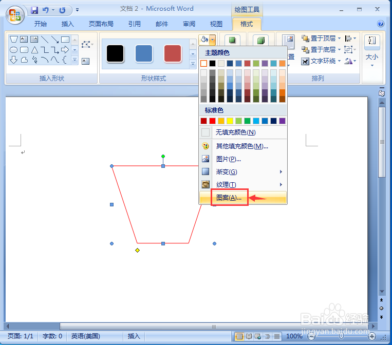Open the Word help icon
The width and height of the screenshot is (392, 345).
pos(381,24)
